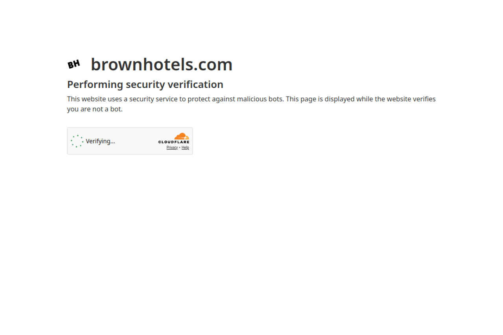The height and width of the screenshot is (335, 503).
Task: Click the word 'verification' in the subheading
Action: pos(195,84)
